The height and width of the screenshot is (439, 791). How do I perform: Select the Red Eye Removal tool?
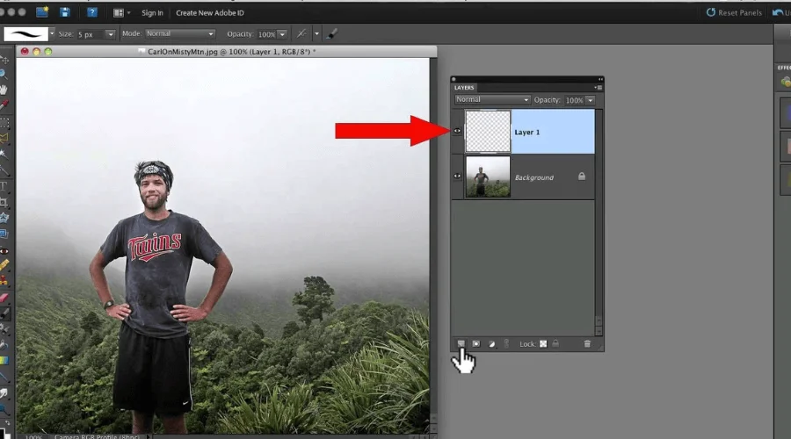pyautogui.click(x=4, y=251)
